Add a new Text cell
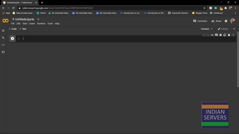The width and height of the screenshot is (239, 134). pyautogui.click(x=23, y=29)
